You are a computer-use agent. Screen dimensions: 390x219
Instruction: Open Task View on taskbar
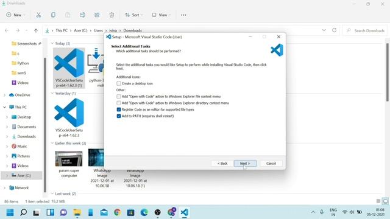[x=37, y=212]
